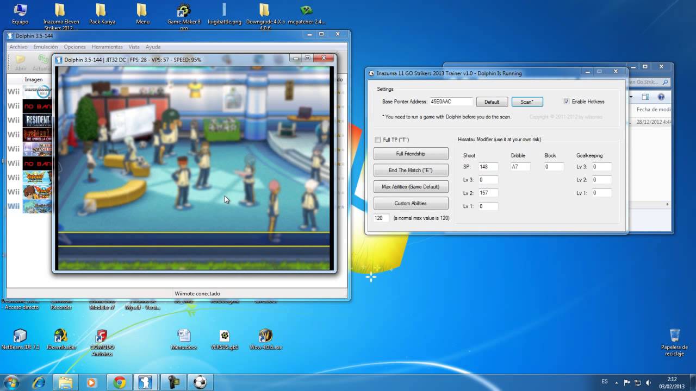The height and width of the screenshot is (391, 696).
Task: Click the Base Pointer Address field
Action: [451, 102]
